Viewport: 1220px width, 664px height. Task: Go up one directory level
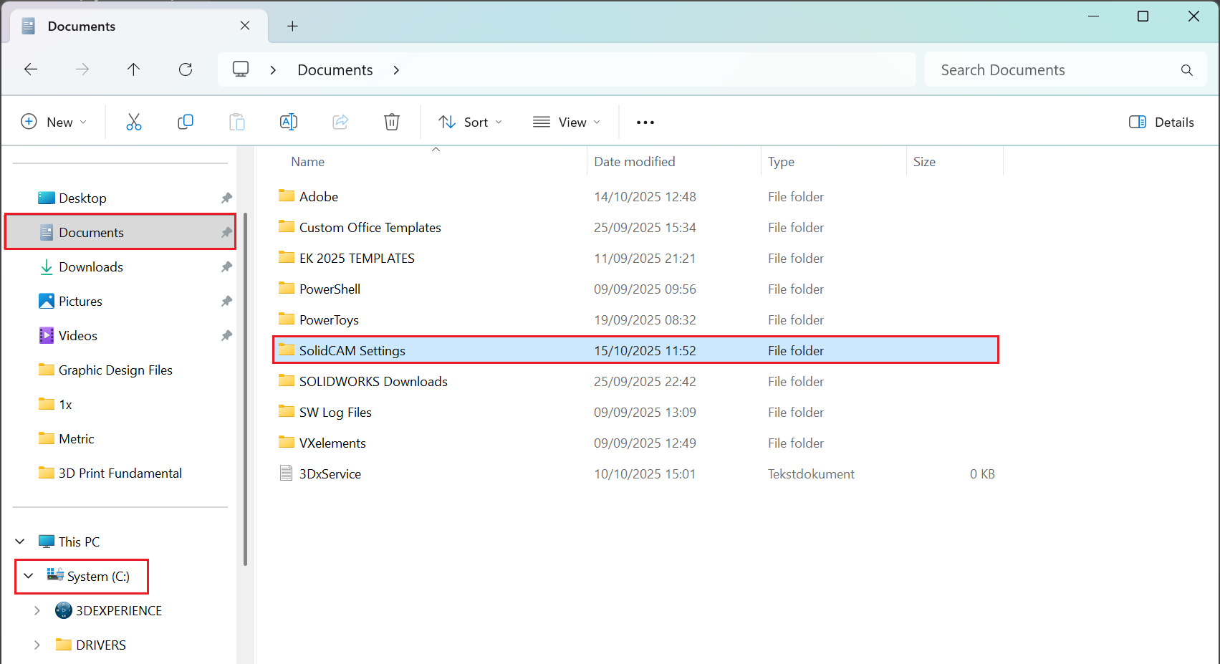click(133, 69)
